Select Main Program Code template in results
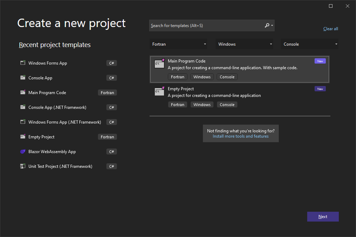Image resolution: width=356 pixels, height=237 pixels. 239,69
